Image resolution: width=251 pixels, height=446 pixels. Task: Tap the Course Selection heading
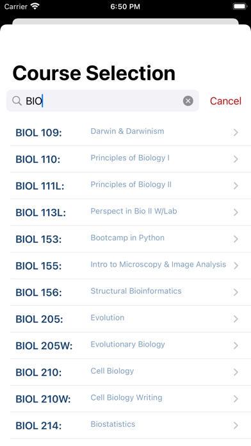point(94,73)
